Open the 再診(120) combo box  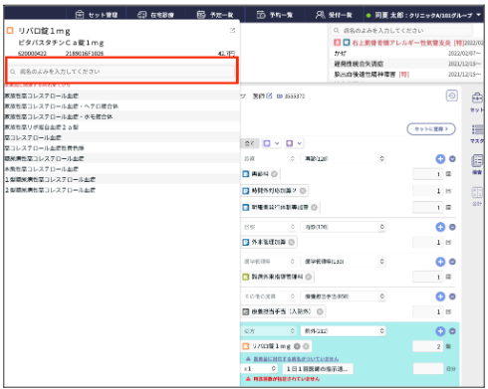[343, 159]
